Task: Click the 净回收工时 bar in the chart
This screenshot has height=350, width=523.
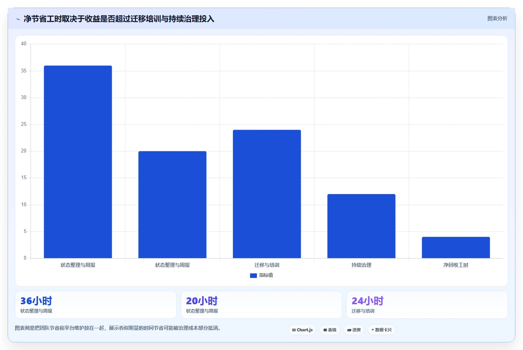Action: pyautogui.click(x=456, y=247)
